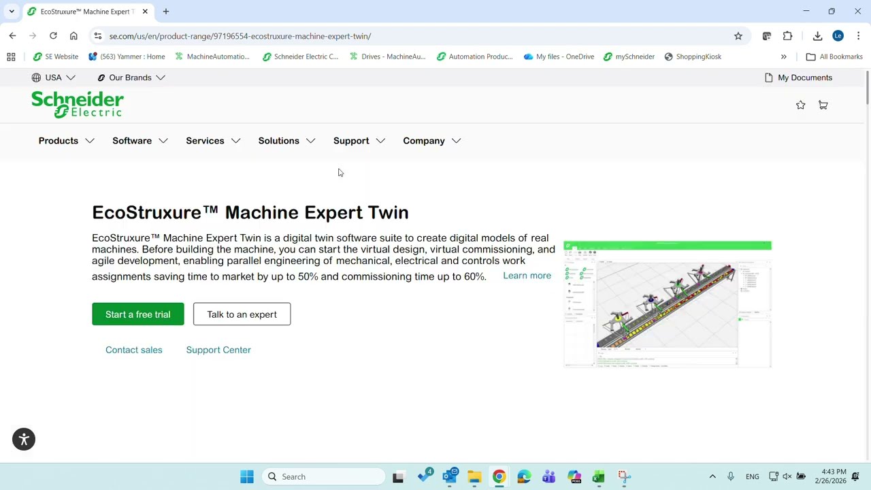Open the My files - OneDrive bookmark
This screenshot has width=871, height=490.
(559, 56)
